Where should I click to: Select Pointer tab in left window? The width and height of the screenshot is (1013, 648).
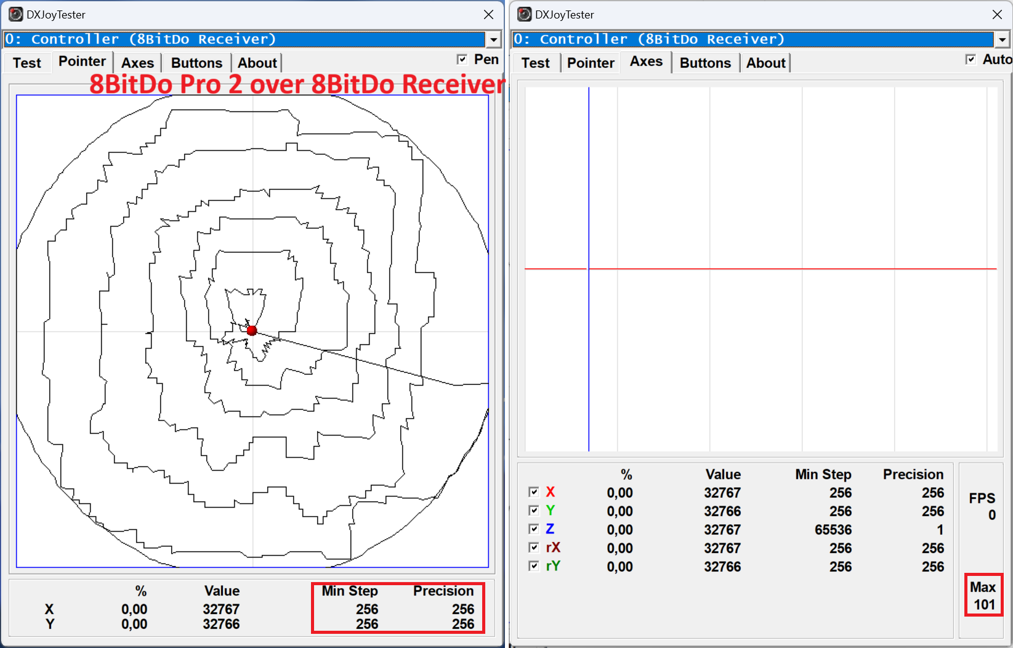82,61
